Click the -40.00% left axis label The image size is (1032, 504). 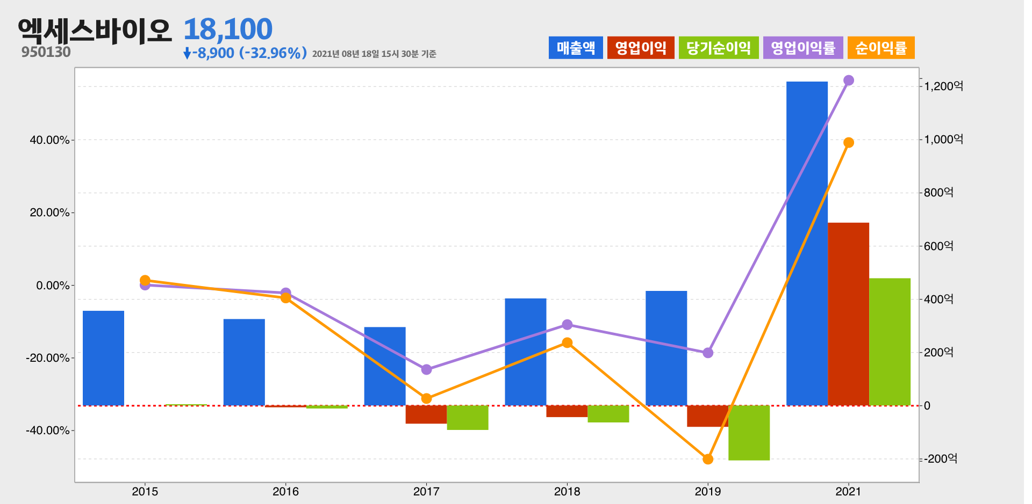pyautogui.click(x=48, y=430)
